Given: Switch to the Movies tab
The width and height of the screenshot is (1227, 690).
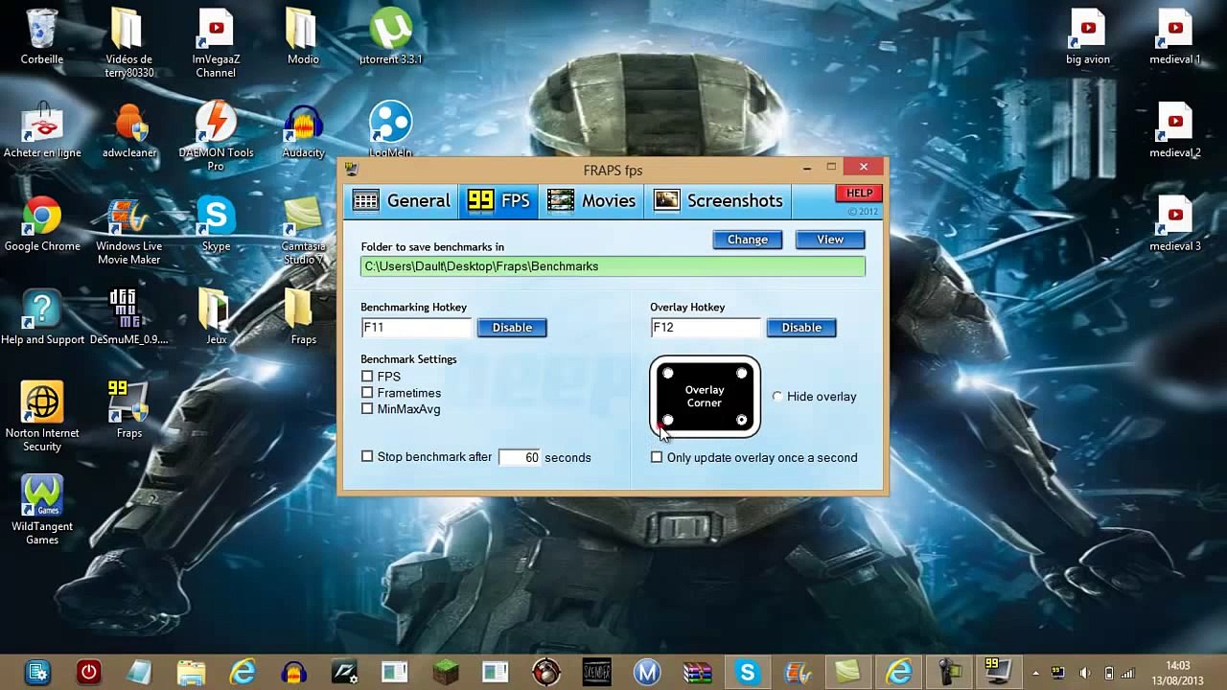Looking at the screenshot, I should pyautogui.click(x=592, y=200).
